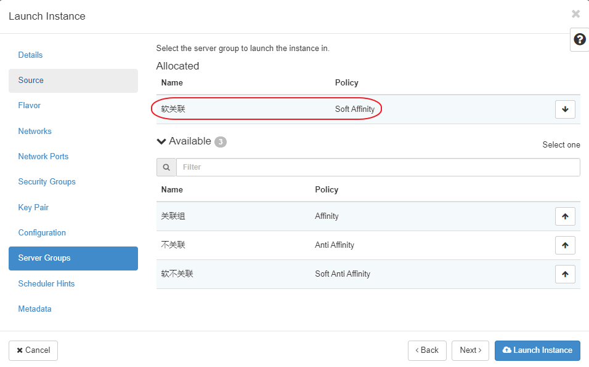Go to the Key Pair step
The height and width of the screenshot is (367, 589).
(x=34, y=208)
